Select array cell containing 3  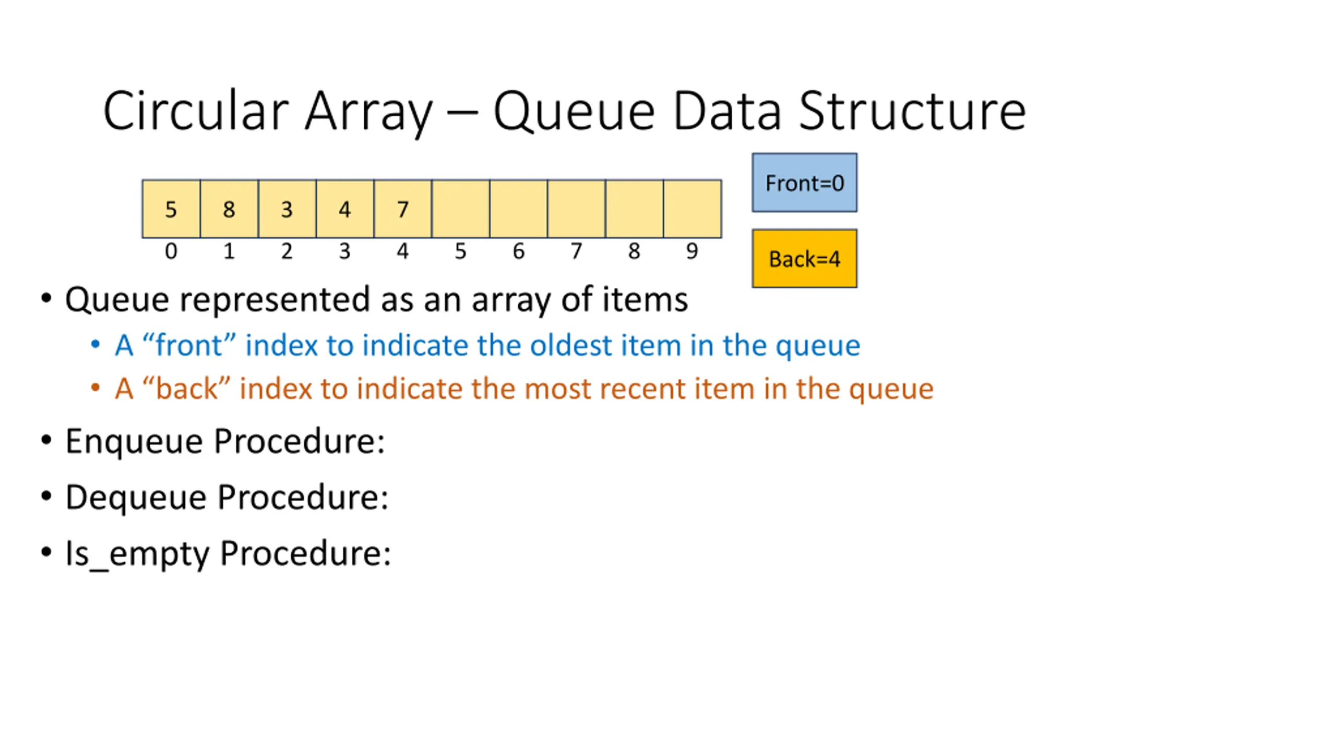[x=287, y=209]
